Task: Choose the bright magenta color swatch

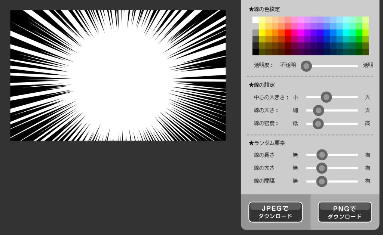Action: (x=301, y=33)
